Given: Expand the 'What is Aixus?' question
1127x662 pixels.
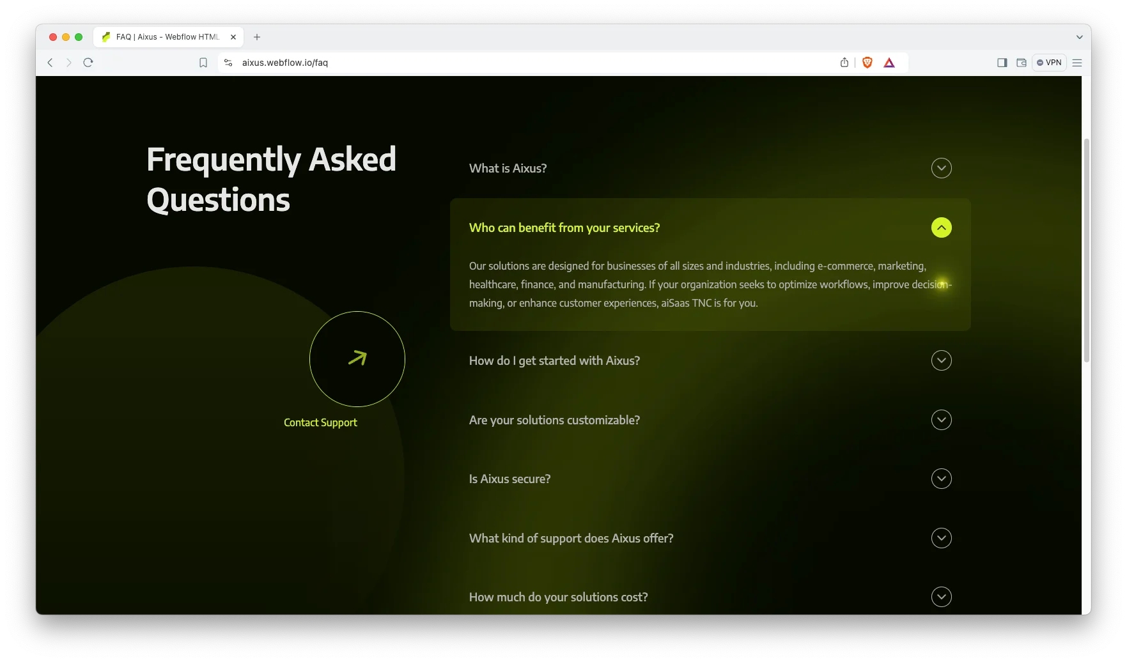Looking at the screenshot, I should coord(941,168).
